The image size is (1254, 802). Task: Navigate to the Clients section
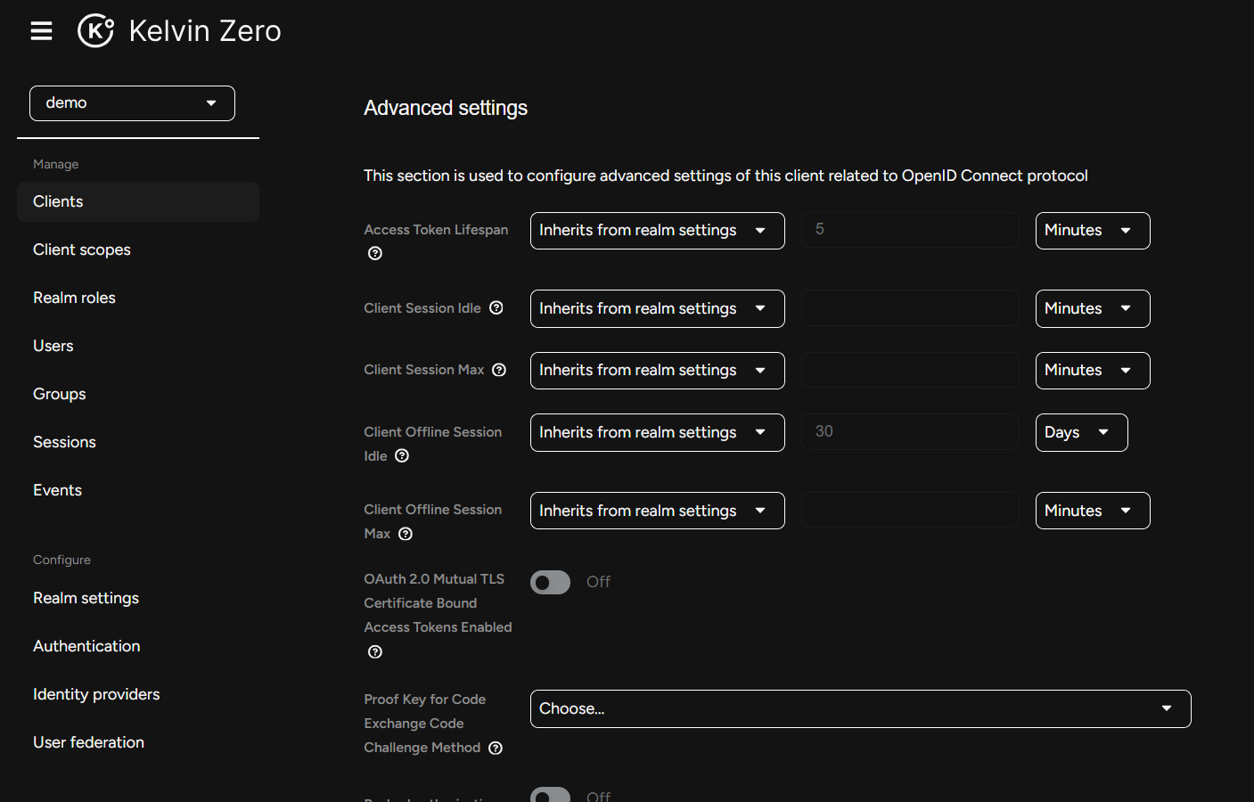point(57,201)
